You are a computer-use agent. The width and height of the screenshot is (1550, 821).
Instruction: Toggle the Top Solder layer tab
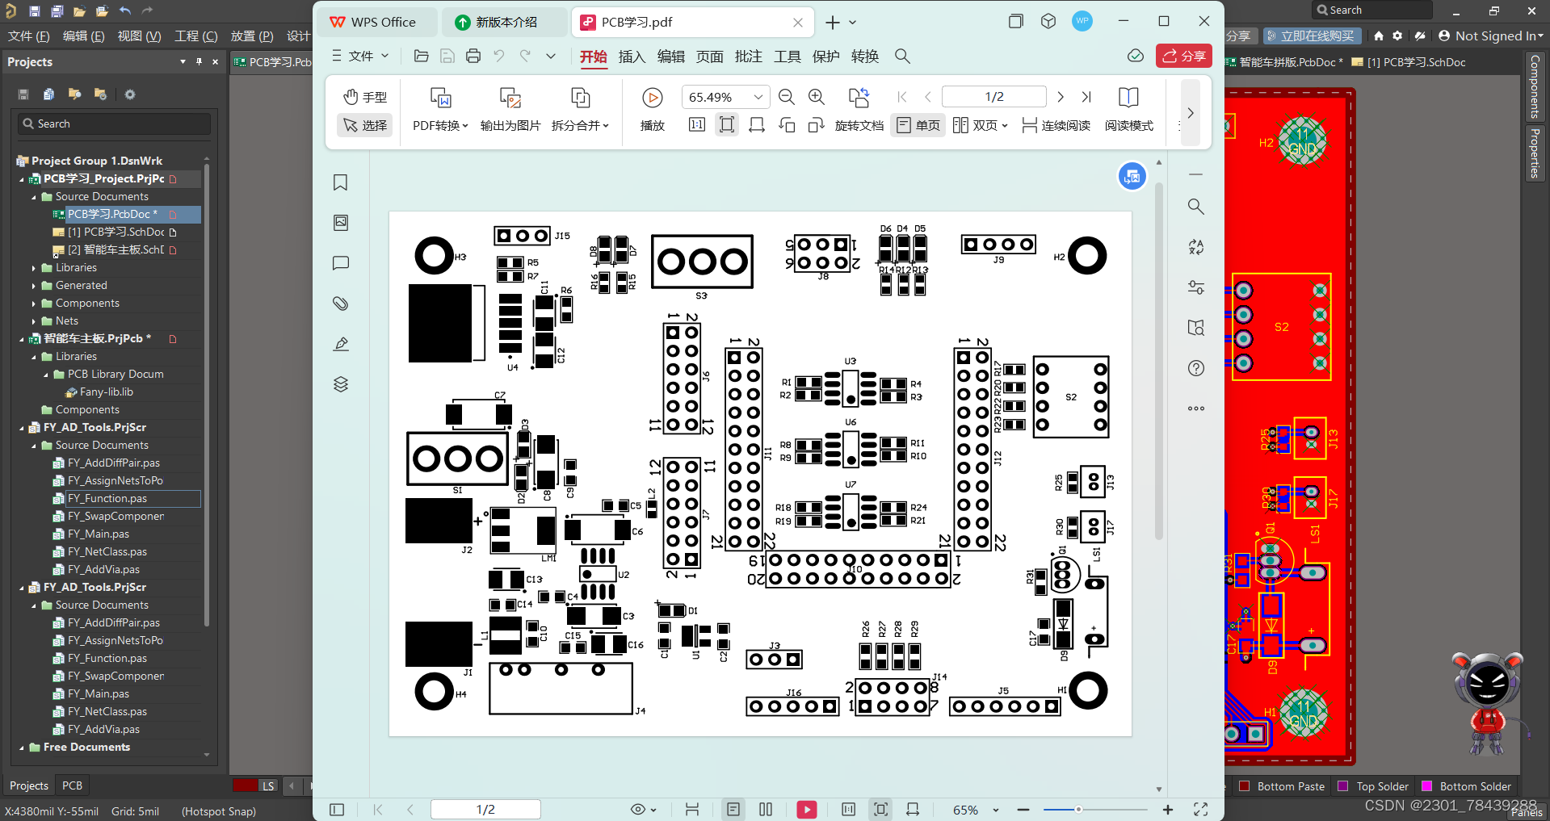(x=1372, y=785)
